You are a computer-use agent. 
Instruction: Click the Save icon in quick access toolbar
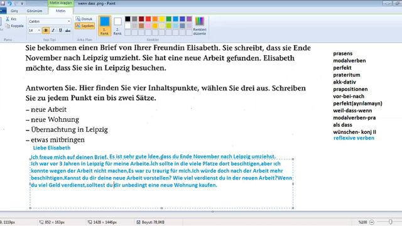(x=3, y=3)
